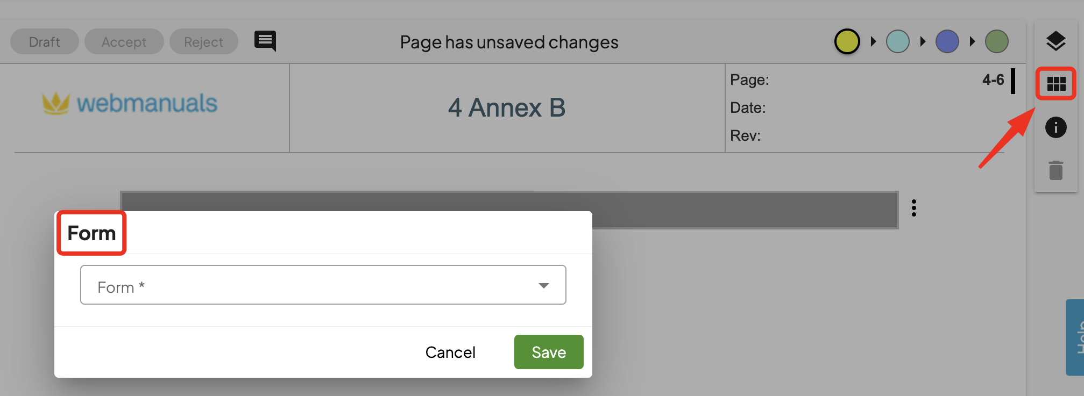This screenshot has height=396, width=1084.
Task: Select the yellow workflow stage circle
Action: click(847, 41)
